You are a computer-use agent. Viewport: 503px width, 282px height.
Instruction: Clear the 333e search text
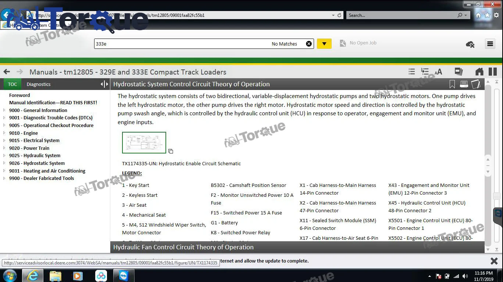point(309,44)
